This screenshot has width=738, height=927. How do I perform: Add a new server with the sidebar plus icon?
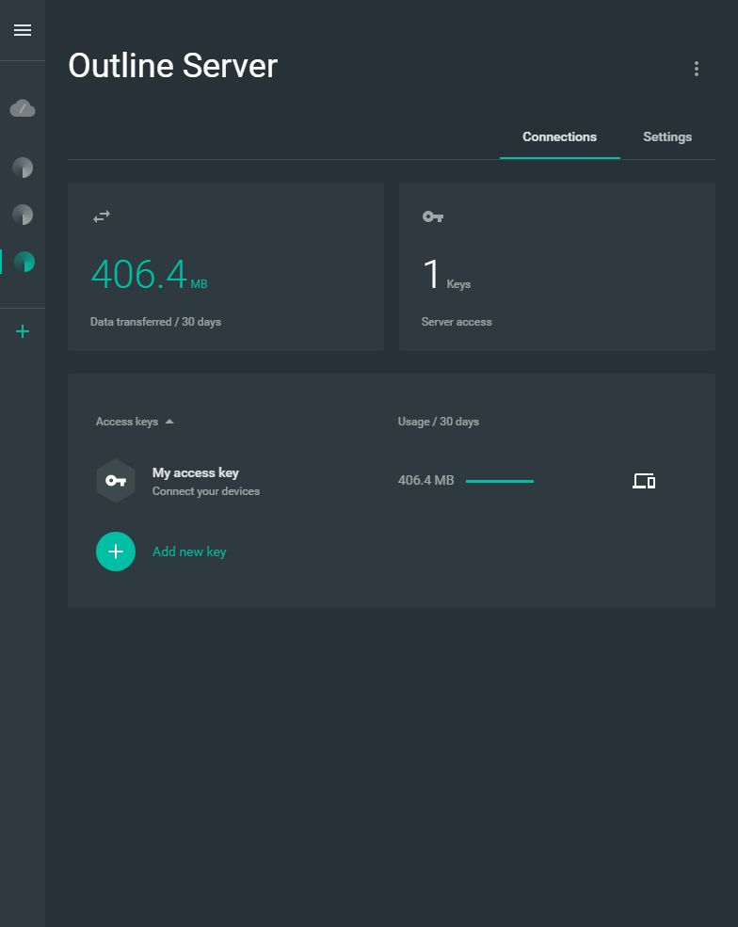point(23,331)
